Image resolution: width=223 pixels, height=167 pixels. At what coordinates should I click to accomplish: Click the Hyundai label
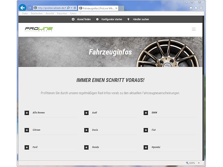(156, 147)
